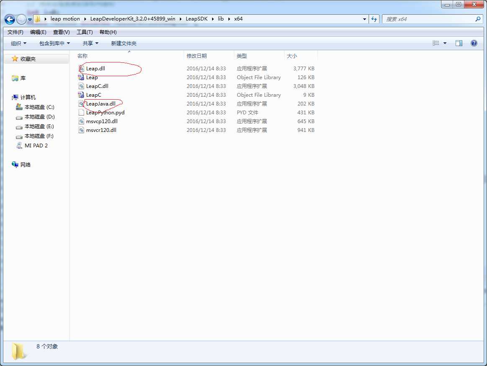Open the blue Help icon
Viewport: 487px width, 366px height.
(x=474, y=43)
